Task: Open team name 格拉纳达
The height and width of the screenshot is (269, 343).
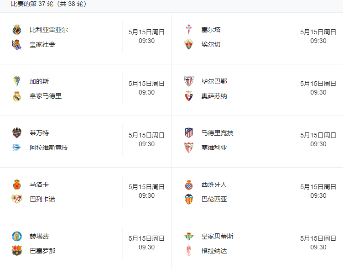Action: (214, 251)
